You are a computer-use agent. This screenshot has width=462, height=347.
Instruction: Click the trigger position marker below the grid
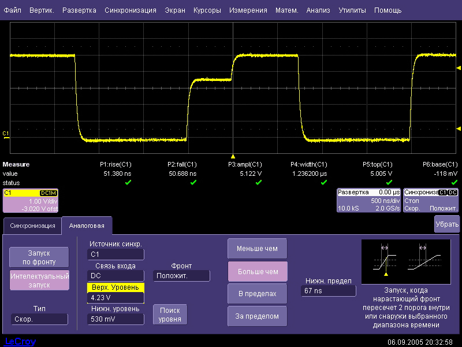click(x=233, y=156)
